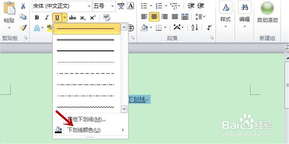This screenshot has width=289, height=144.
Task: Align text left
Action: [x=144, y=17]
